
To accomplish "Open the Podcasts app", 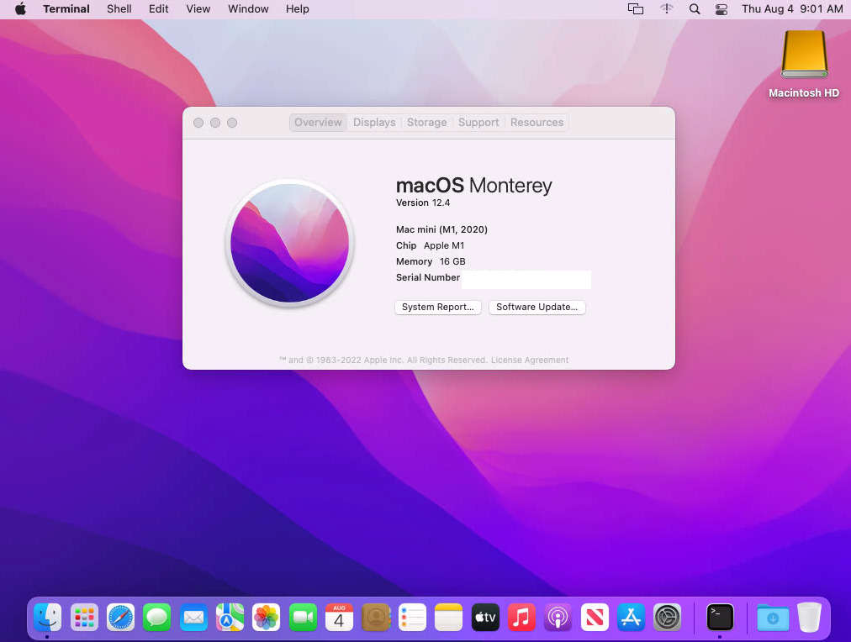I will point(558,618).
